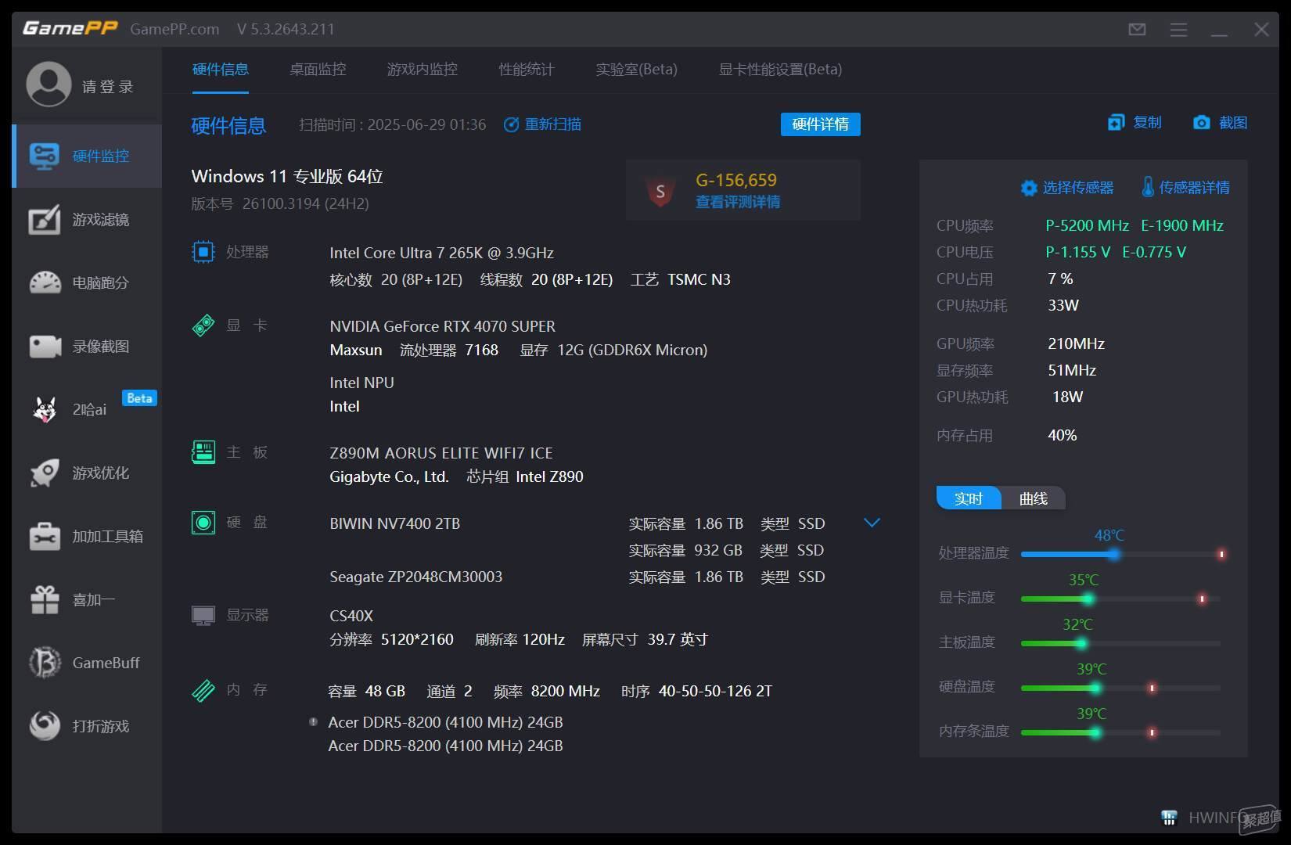Click the user avatar login icon
The width and height of the screenshot is (1291, 845).
pos(49,84)
